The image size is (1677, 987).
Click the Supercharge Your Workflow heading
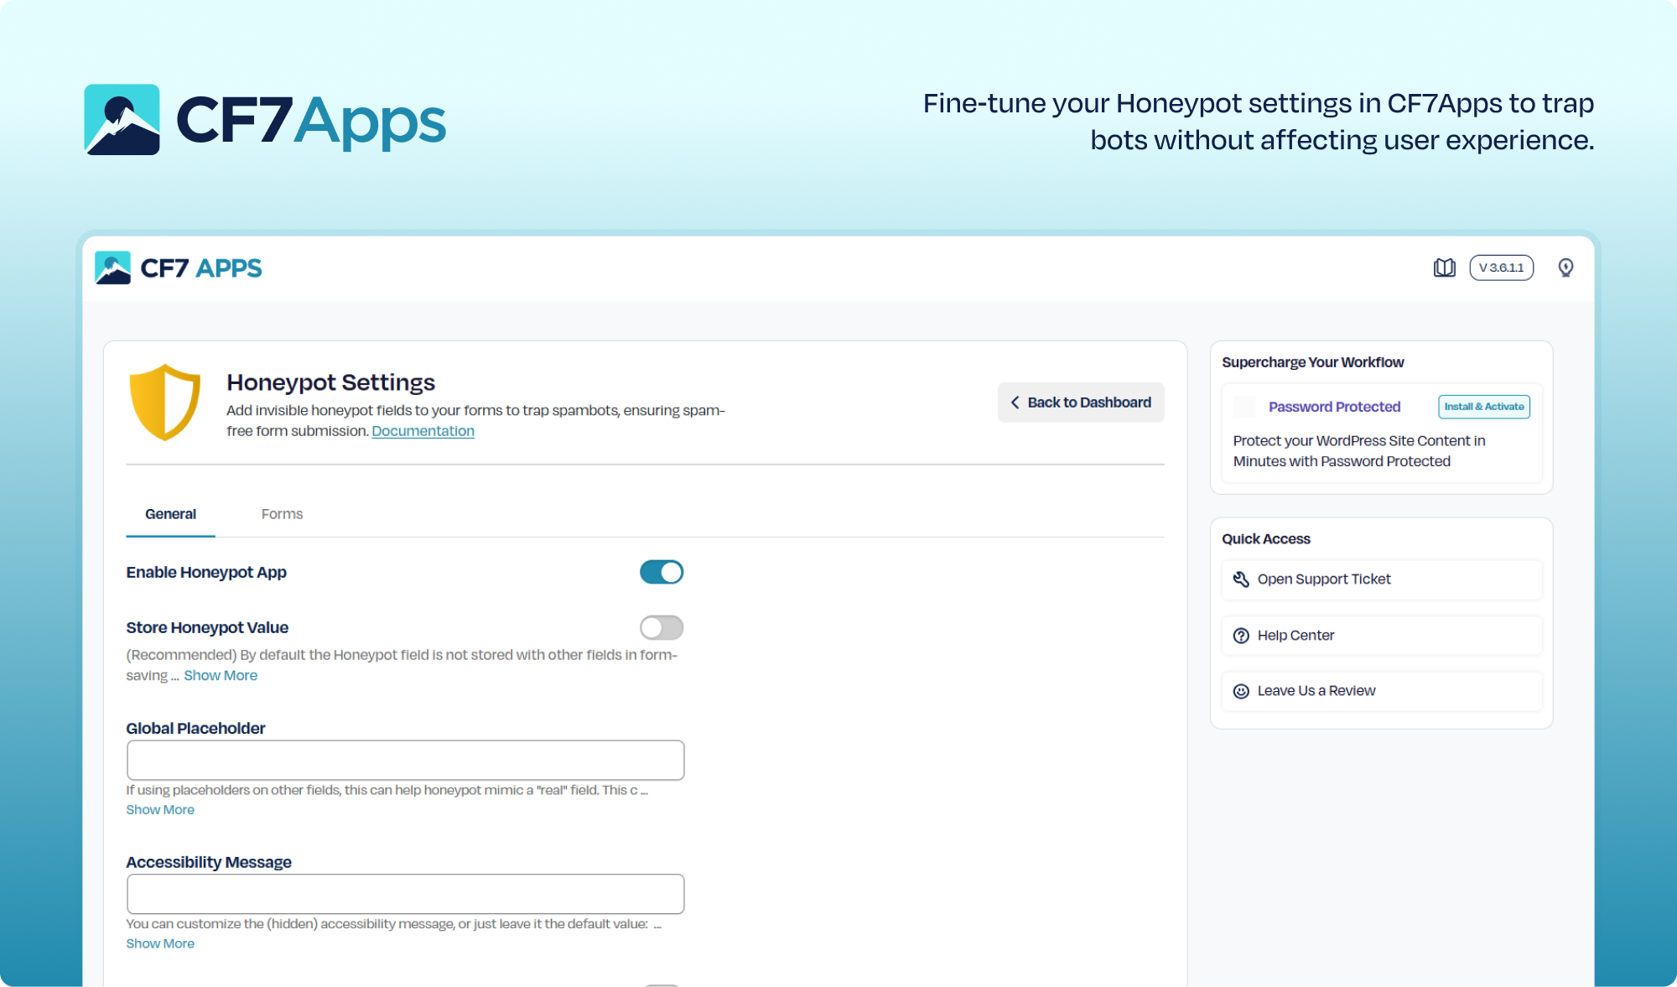pyautogui.click(x=1312, y=362)
